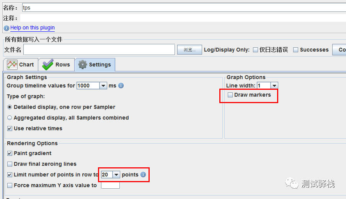
Task: Click the 文件名 filename input field
Action: [99, 50]
